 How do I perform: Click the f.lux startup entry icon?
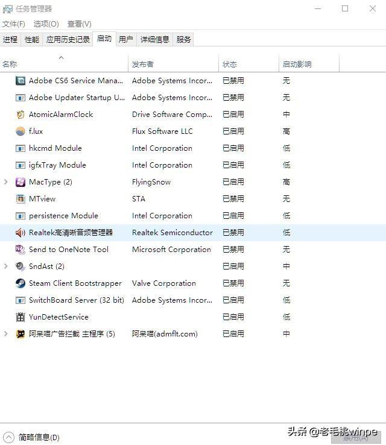click(21, 131)
